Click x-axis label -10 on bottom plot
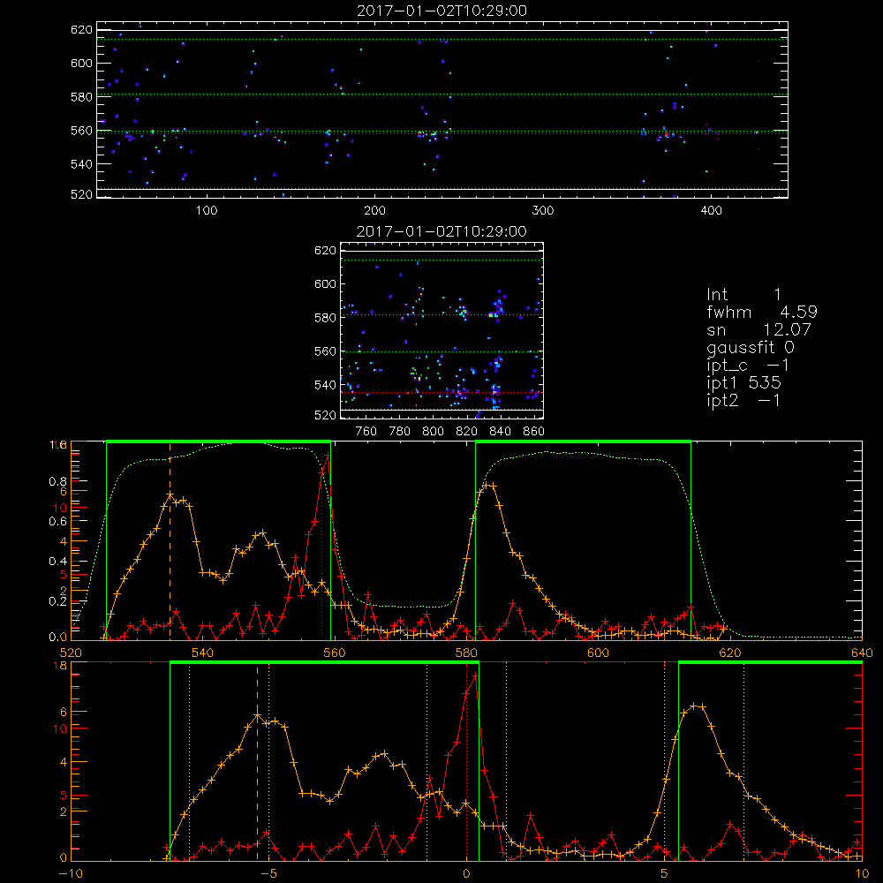 (x=71, y=874)
